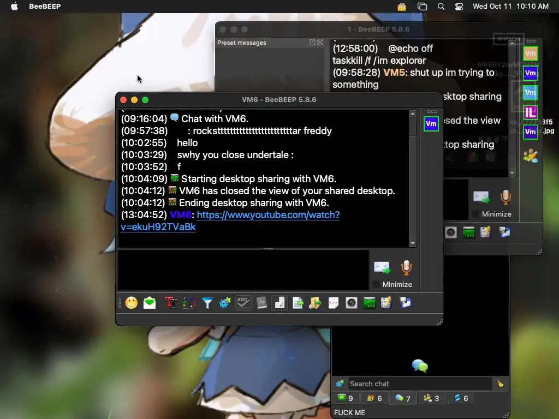This screenshot has width=559, height=419.
Task: Click the up scroll arrow in background chat
Action: 512,43
